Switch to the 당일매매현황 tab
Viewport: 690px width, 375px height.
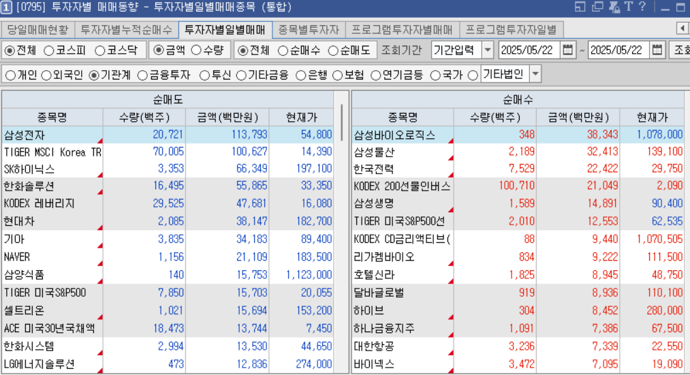[38, 29]
